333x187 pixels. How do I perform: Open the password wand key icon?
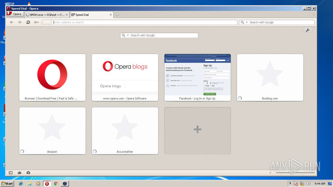tap(36, 22)
